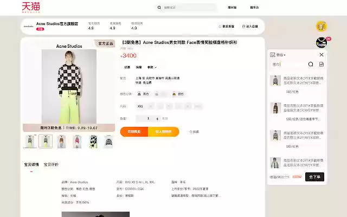347x217 pixels.
Task: Click '上市年份/季节: 2022年夏季' text
Action: coord(190,189)
